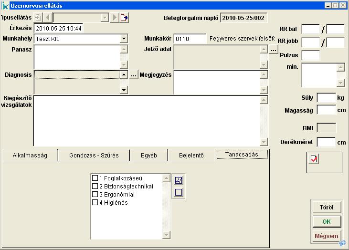This screenshot has height=250, width=349.
Task: Open the Jelző adat lookup ellipsis button
Action: (x=273, y=50)
